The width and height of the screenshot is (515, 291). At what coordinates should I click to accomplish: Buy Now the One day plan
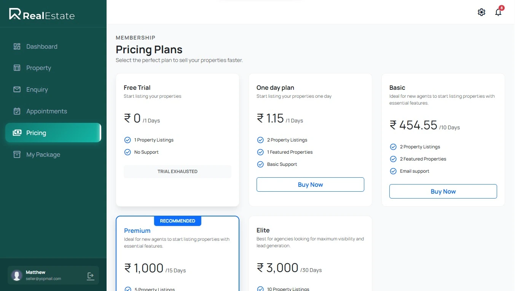click(x=310, y=184)
